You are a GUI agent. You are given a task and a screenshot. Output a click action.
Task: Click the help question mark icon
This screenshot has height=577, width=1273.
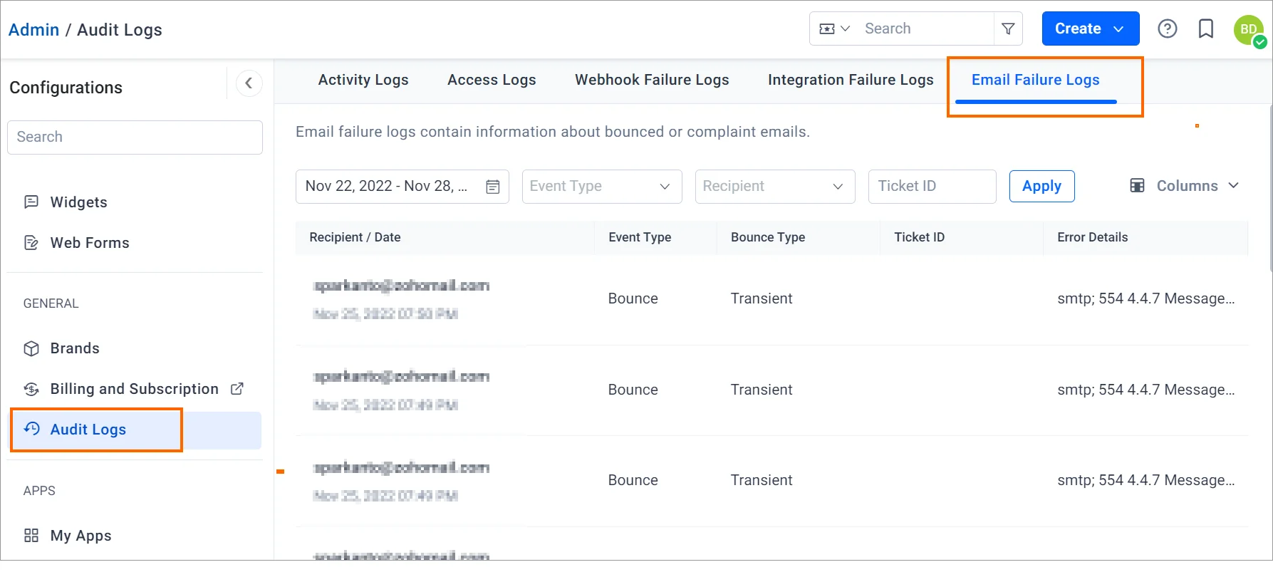[1167, 28]
